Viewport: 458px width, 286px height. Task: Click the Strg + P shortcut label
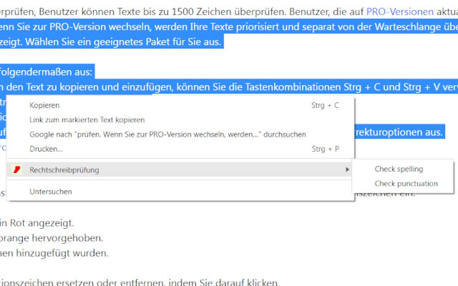pos(325,149)
